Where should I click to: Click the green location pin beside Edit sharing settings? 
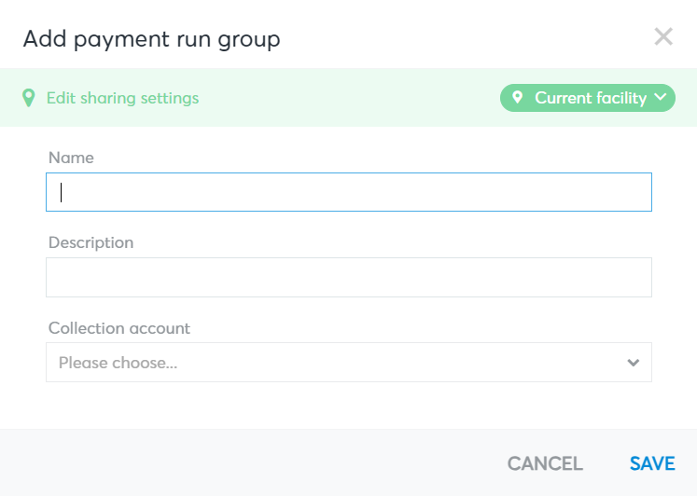click(29, 98)
